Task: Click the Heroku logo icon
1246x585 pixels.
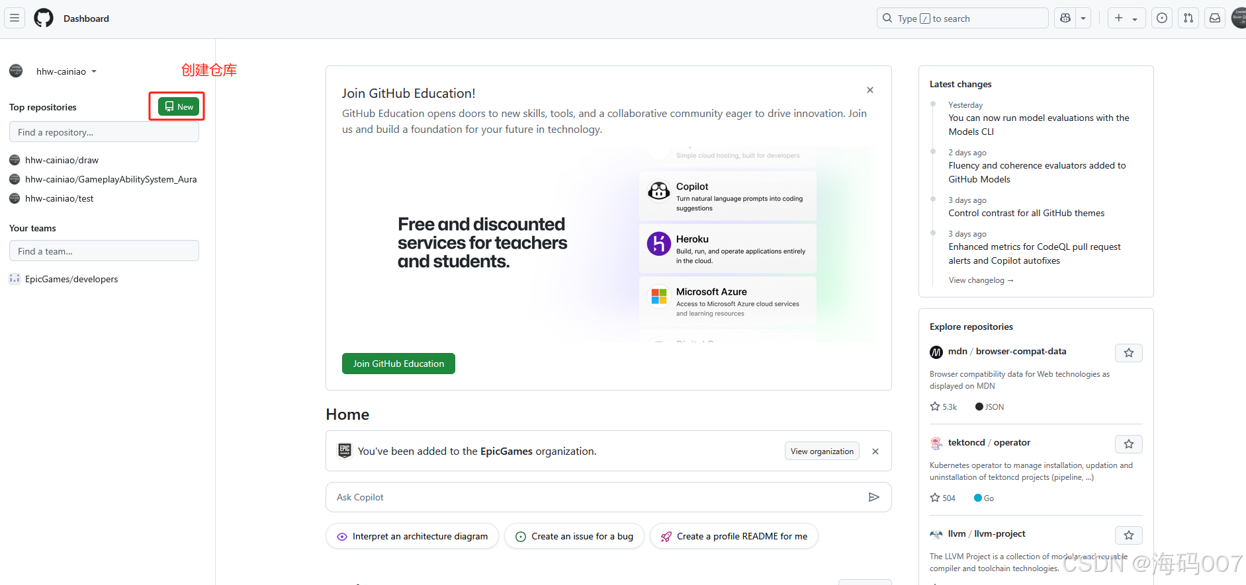Action: coord(658,244)
